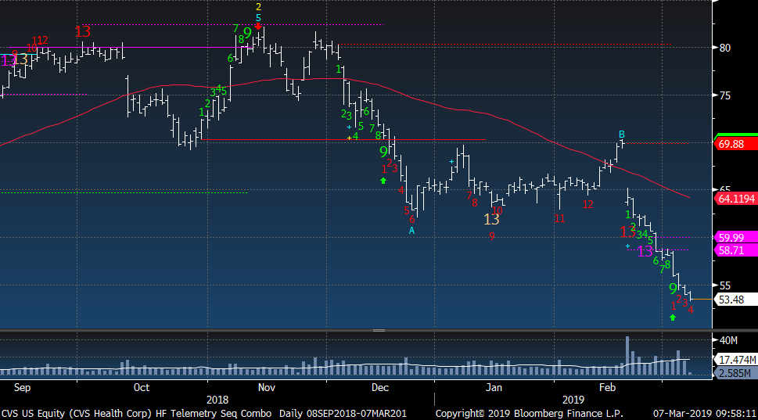Viewport: 758px width, 420px height.
Task: Click the white 53.48 last price tag
Action: [x=735, y=300]
